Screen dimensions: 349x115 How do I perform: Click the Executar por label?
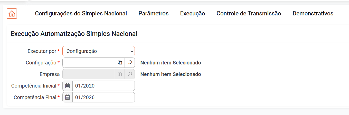[42, 51]
